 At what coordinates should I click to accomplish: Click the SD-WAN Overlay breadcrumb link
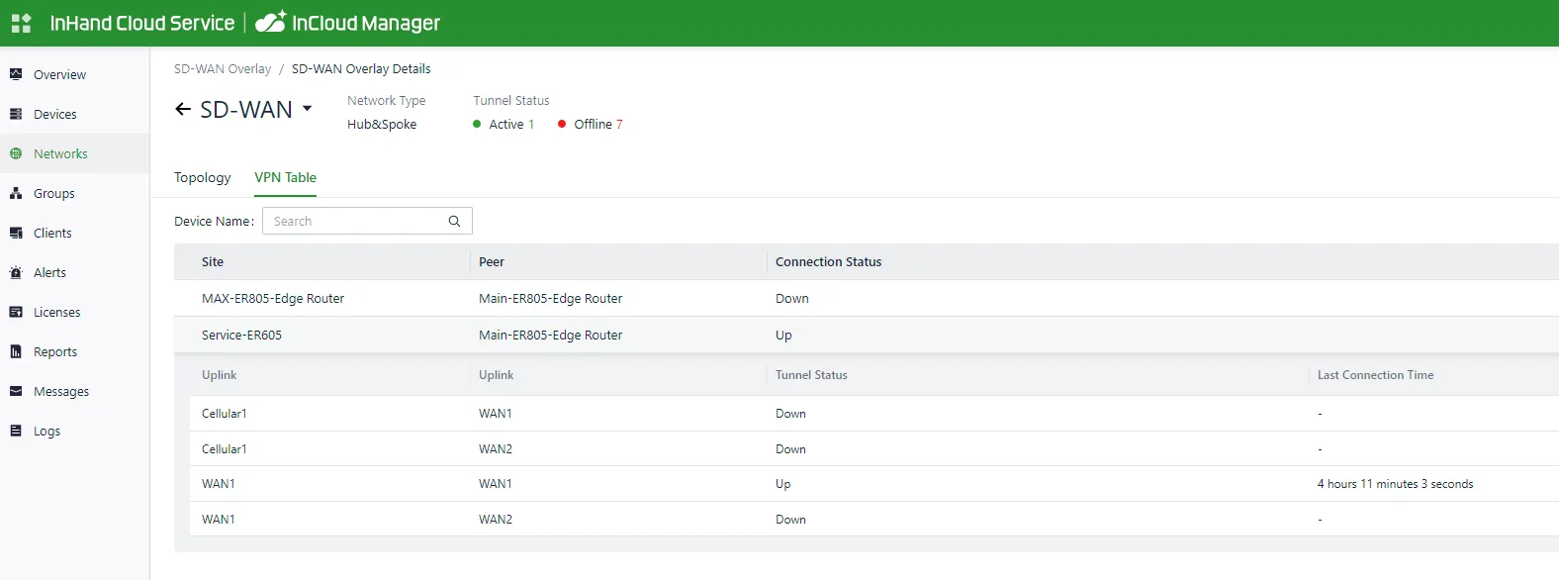click(223, 68)
